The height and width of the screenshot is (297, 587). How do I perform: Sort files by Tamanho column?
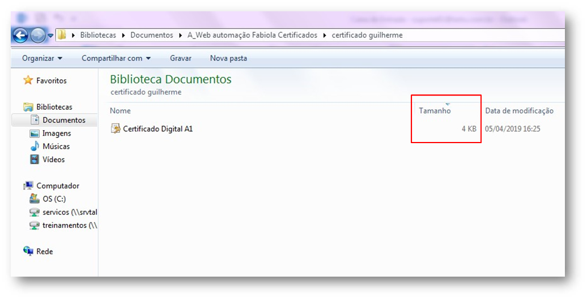coord(435,111)
